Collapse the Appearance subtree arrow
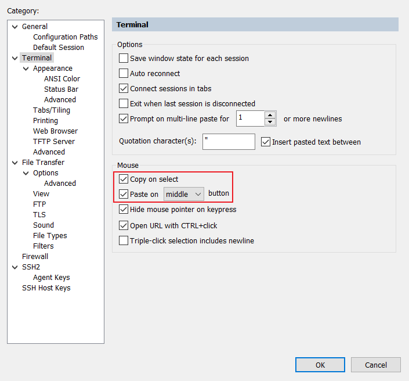Viewport: 409px width, 381px height. [x=26, y=69]
